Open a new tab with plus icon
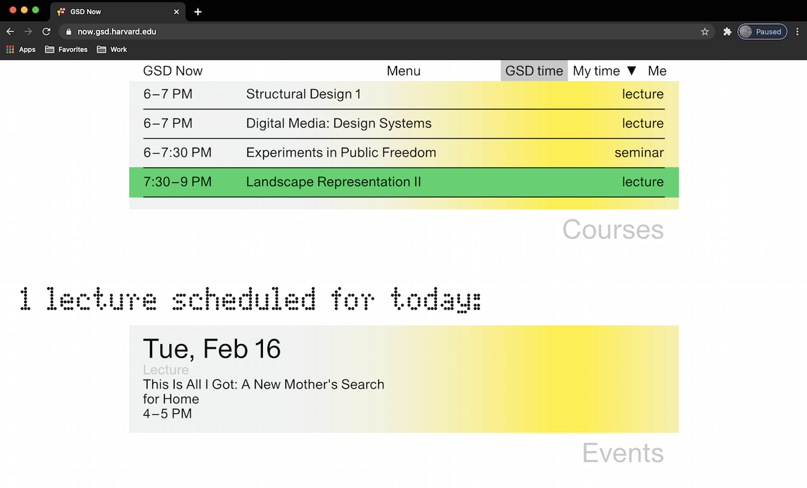This screenshot has height=488, width=807. coord(198,12)
